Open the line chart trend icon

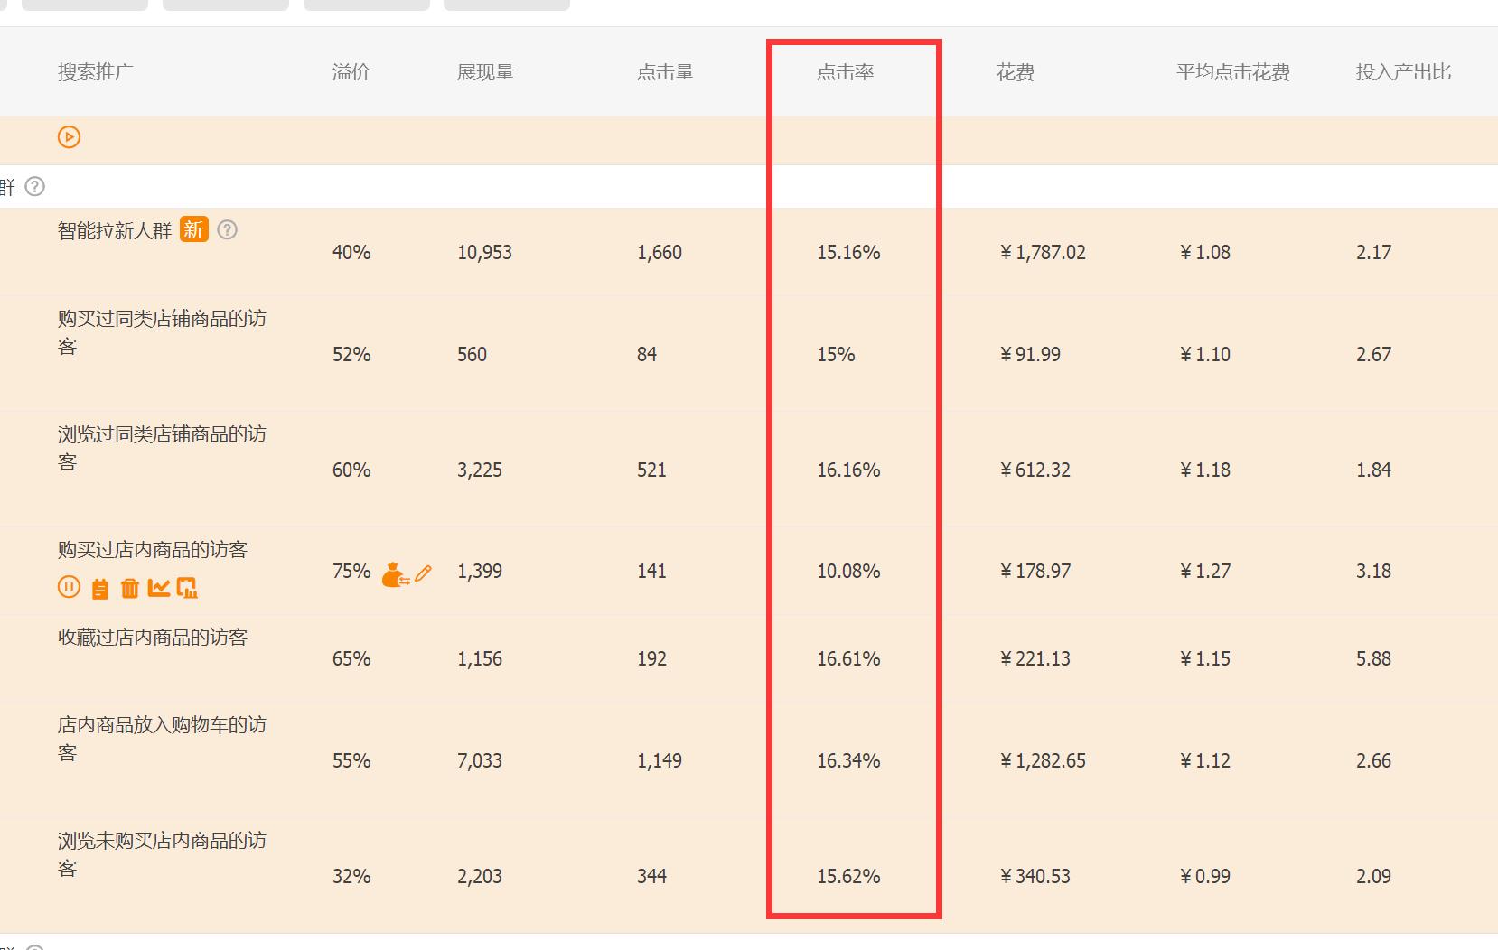coord(159,588)
